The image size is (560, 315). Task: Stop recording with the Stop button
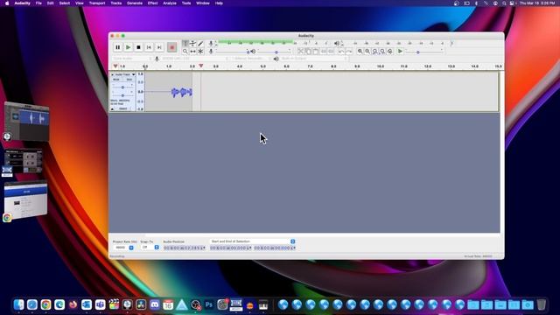[x=138, y=47]
